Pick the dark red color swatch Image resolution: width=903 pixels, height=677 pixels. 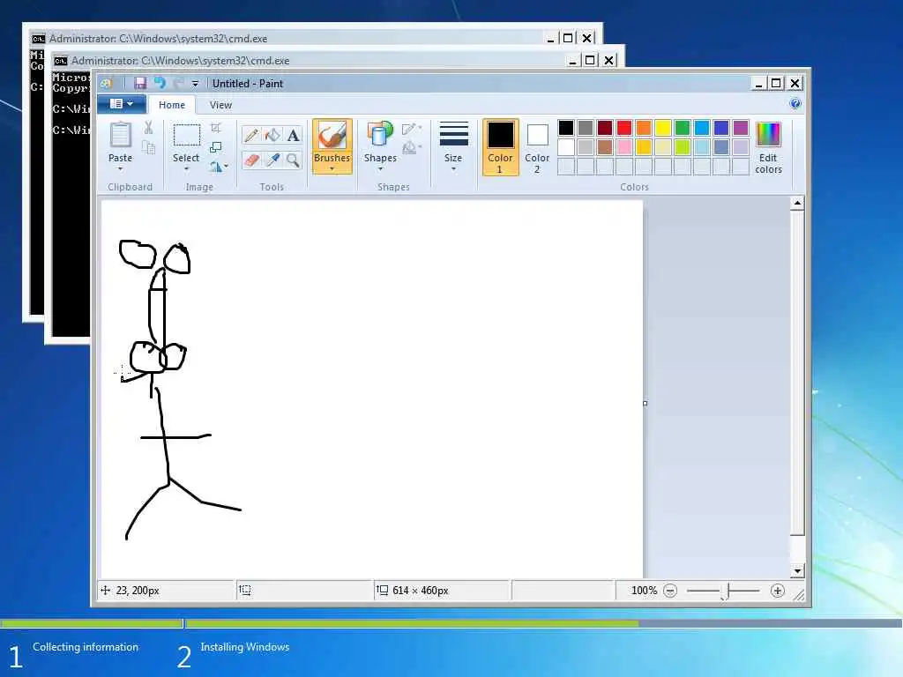pos(605,128)
